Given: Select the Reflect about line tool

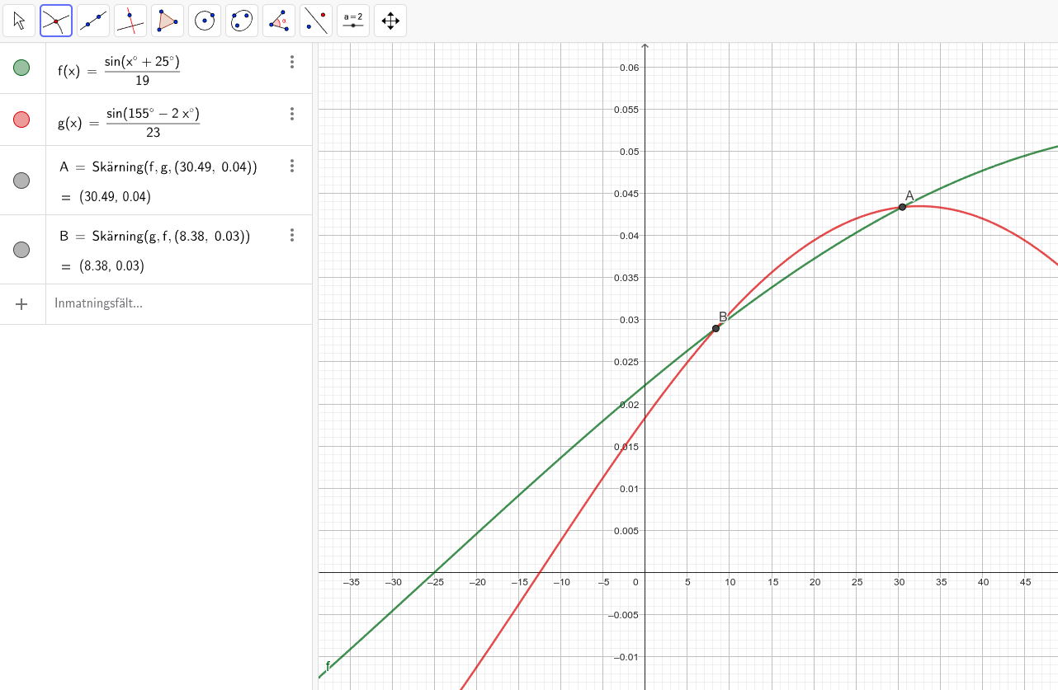Looking at the screenshot, I should (316, 21).
